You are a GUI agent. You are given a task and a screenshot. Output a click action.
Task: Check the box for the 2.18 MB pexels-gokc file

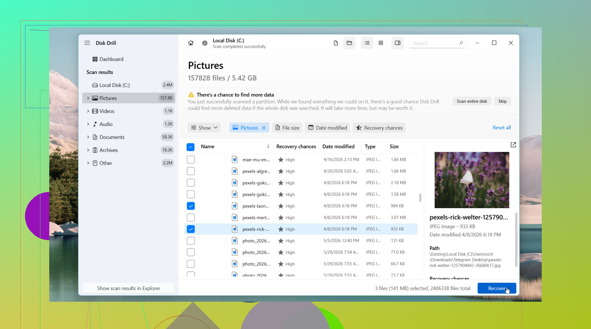(190, 183)
